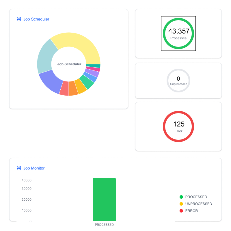Click the donut chart center label
The image size is (231, 231).
(x=69, y=64)
